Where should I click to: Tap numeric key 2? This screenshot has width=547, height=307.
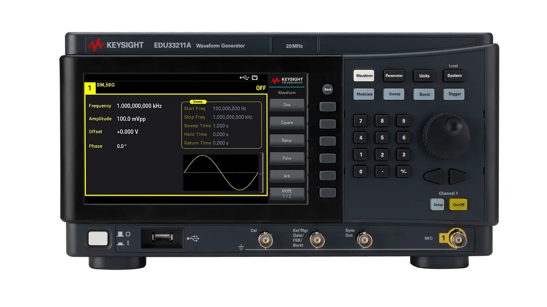click(382, 155)
